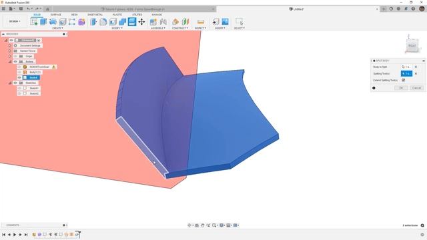Click the Insert Derive icon
Viewport: 427px width, 240px height.
point(216,21)
